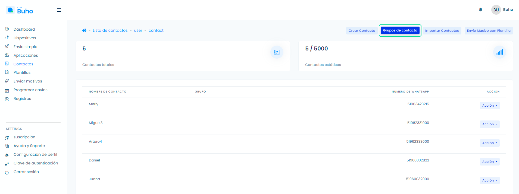Open Dispositivos in the sidebar
Viewport: 519px width, 194px height.
[25, 38]
